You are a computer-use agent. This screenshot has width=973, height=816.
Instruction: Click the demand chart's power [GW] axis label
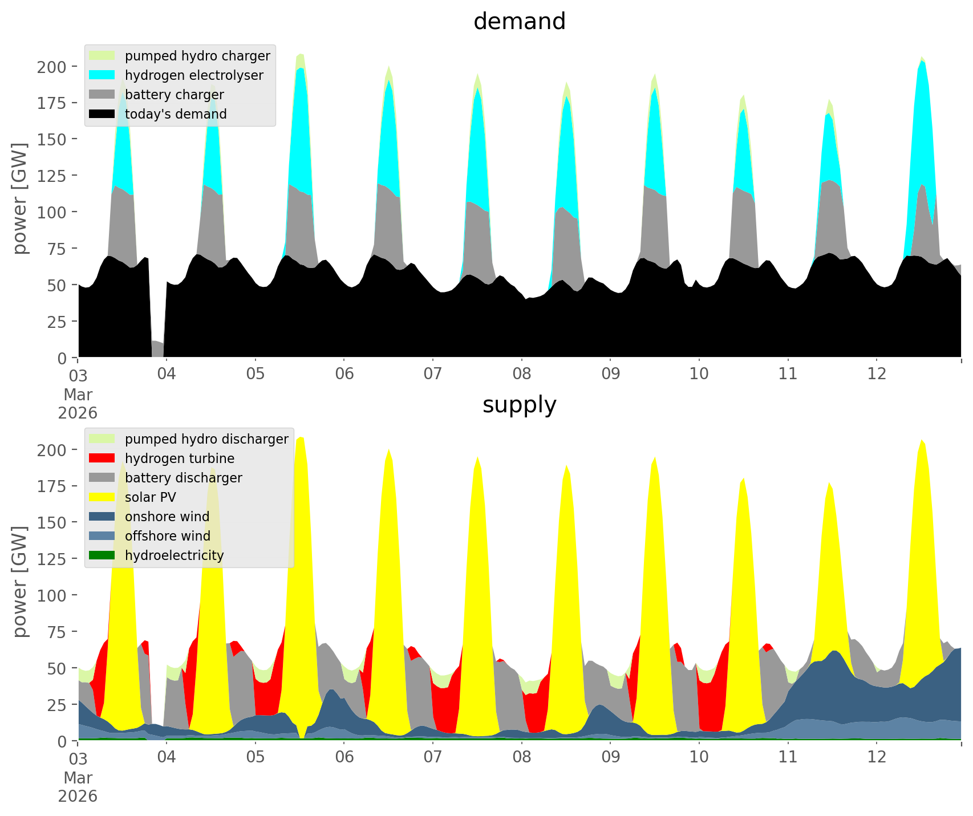tap(21, 198)
